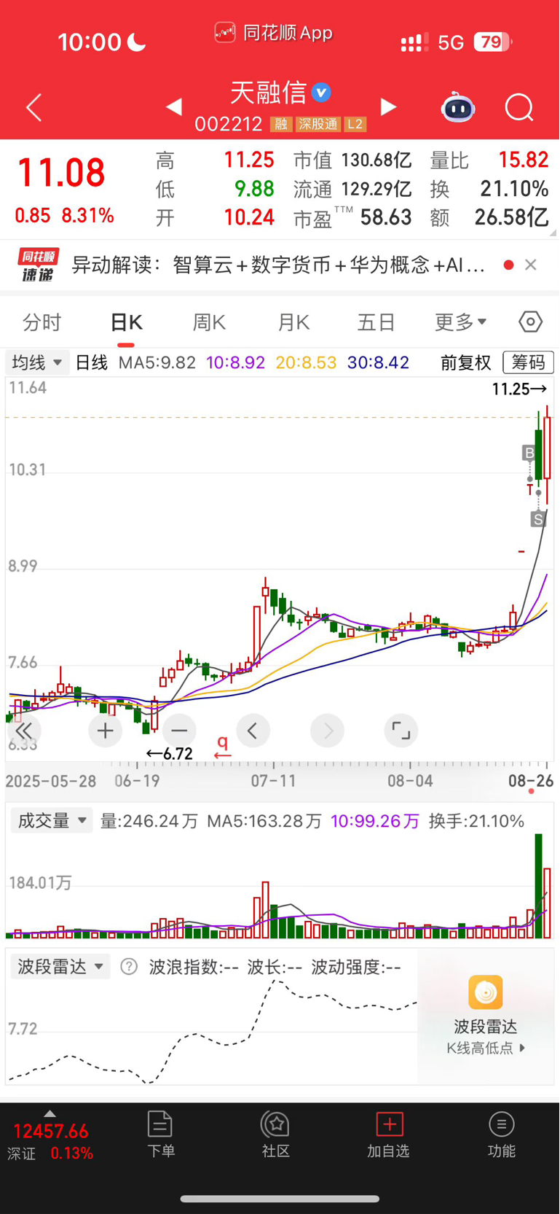Image resolution: width=560 pixels, height=1214 pixels.
Task: Tap the L2 level tag
Action: [x=355, y=125]
